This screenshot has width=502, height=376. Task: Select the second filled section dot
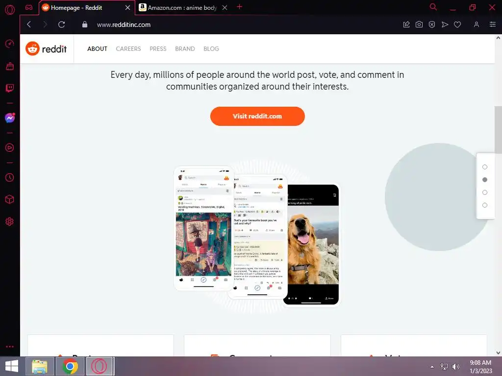pyautogui.click(x=485, y=180)
